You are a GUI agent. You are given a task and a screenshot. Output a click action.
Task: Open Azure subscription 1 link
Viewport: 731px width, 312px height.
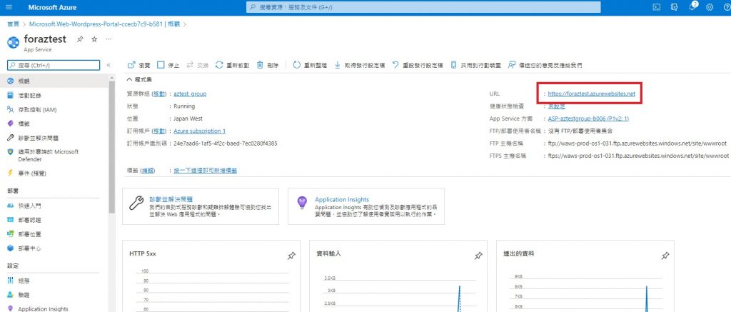(200, 131)
